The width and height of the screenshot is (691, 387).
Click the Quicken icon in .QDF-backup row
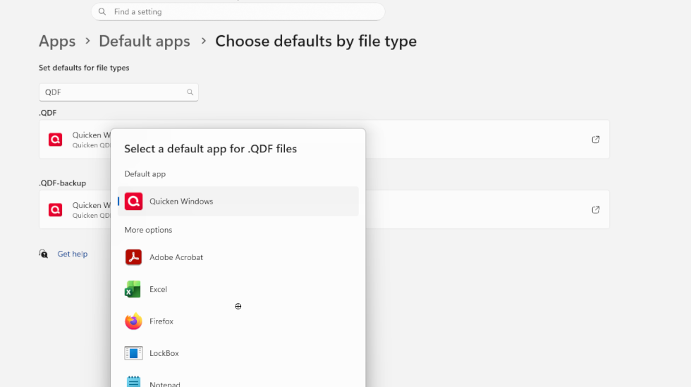pyautogui.click(x=56, y=210)
